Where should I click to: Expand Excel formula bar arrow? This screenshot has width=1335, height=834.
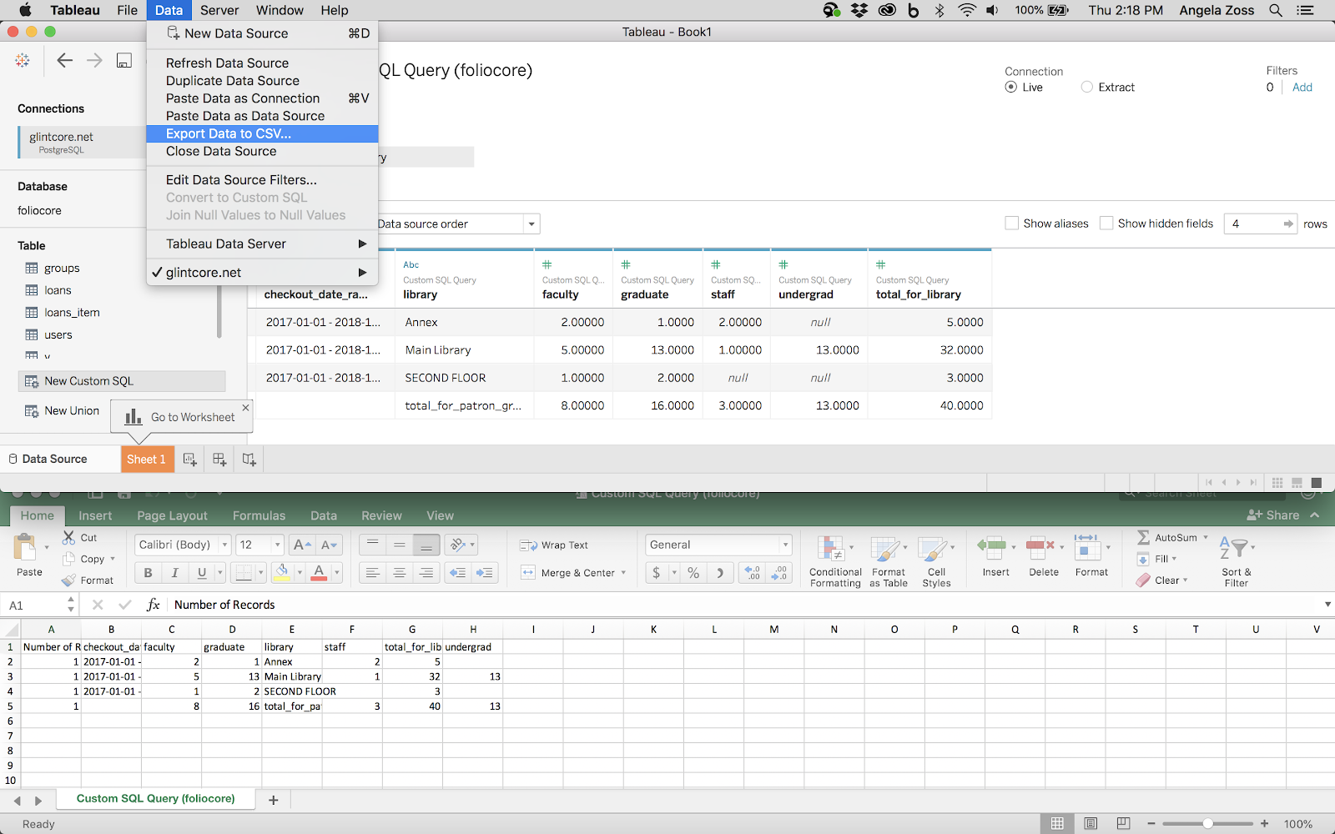(1327, 605)
